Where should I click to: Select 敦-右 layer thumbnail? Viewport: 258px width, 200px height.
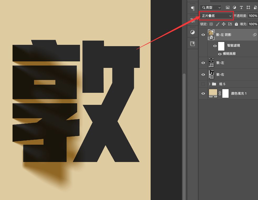tap(211, 74)
